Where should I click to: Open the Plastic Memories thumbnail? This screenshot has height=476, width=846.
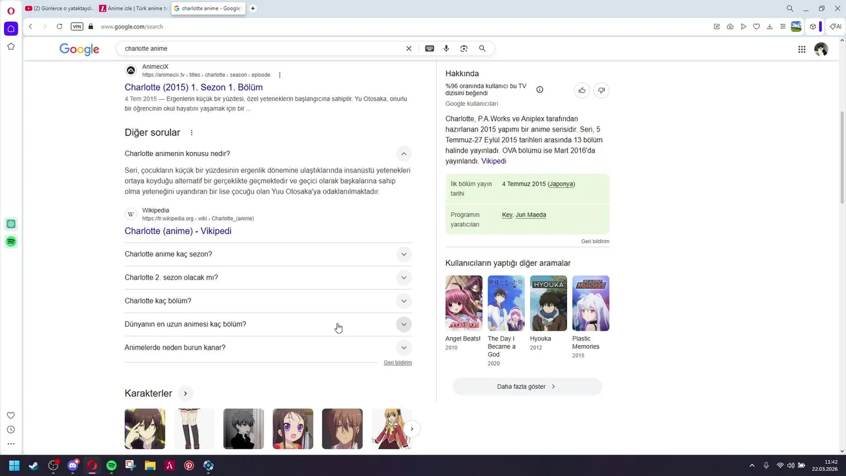[x=591, y=303]
